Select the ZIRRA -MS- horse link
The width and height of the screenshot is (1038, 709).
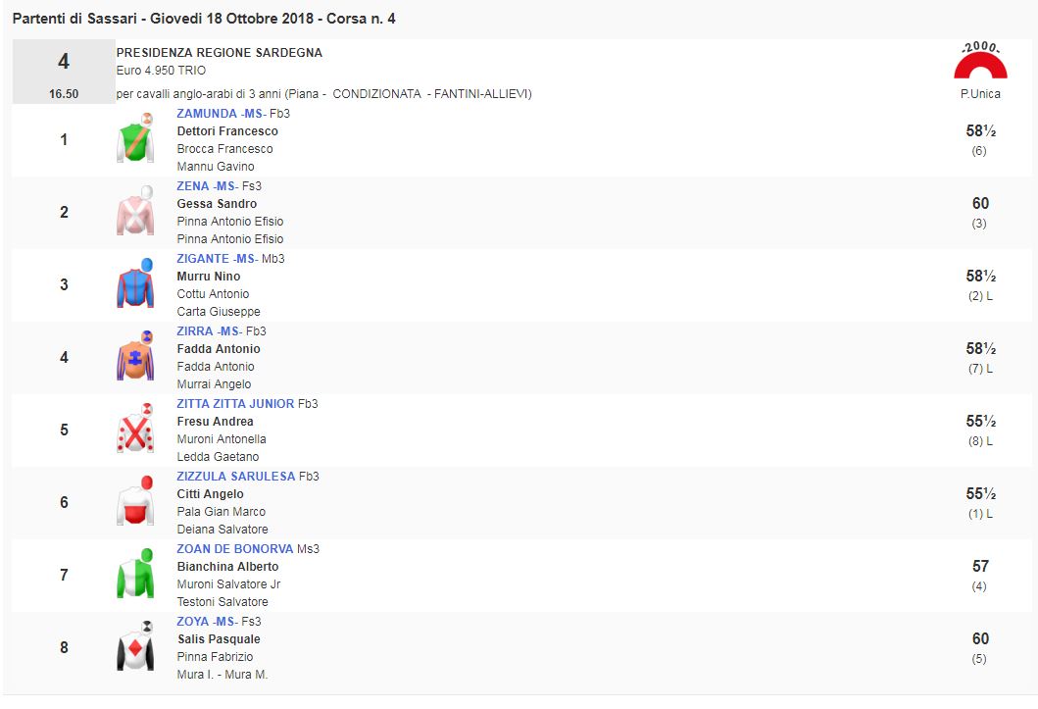(209, 331)
